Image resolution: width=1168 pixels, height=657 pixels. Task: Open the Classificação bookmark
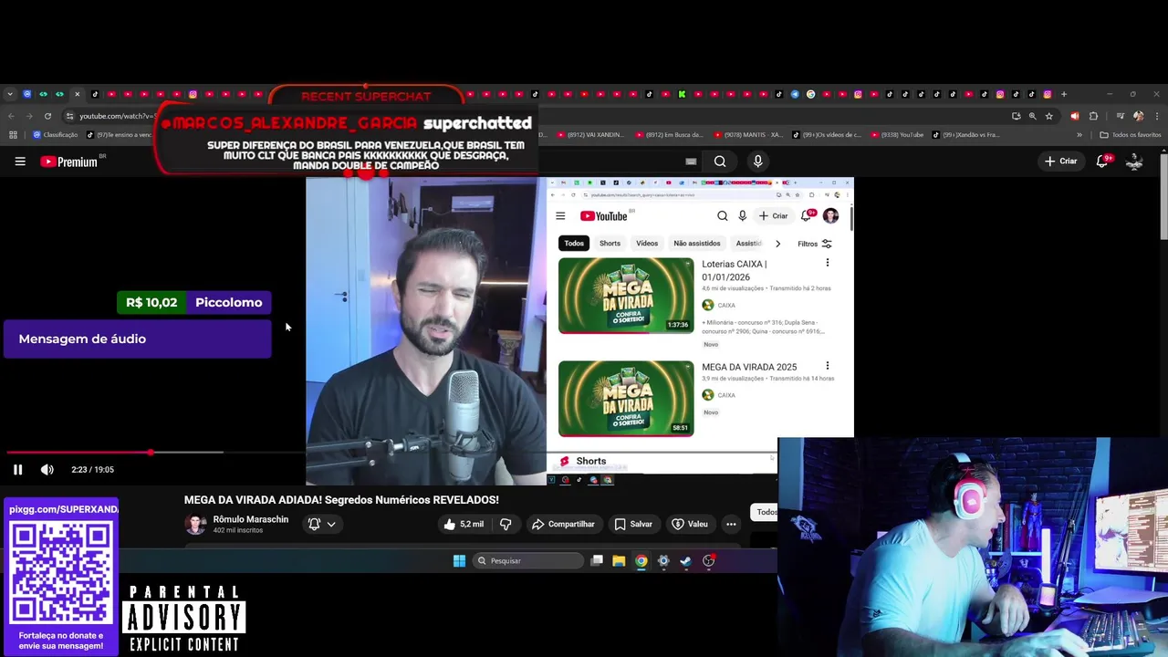coord(56,135)
